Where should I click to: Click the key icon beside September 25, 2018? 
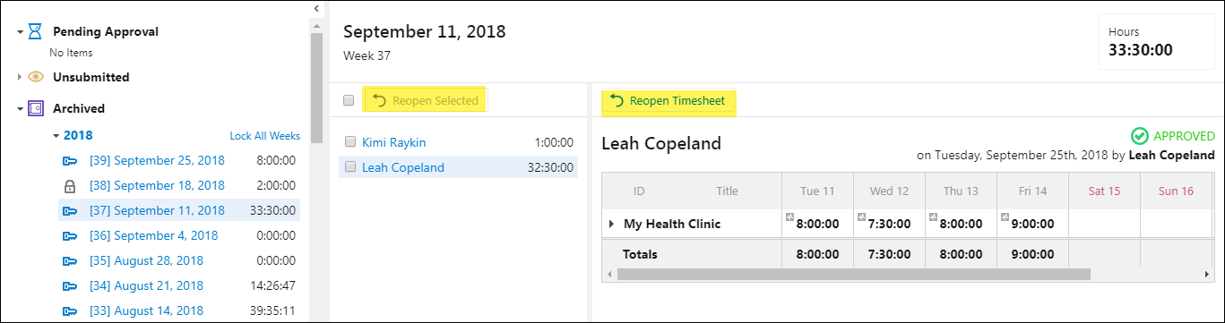pos(70,161)
